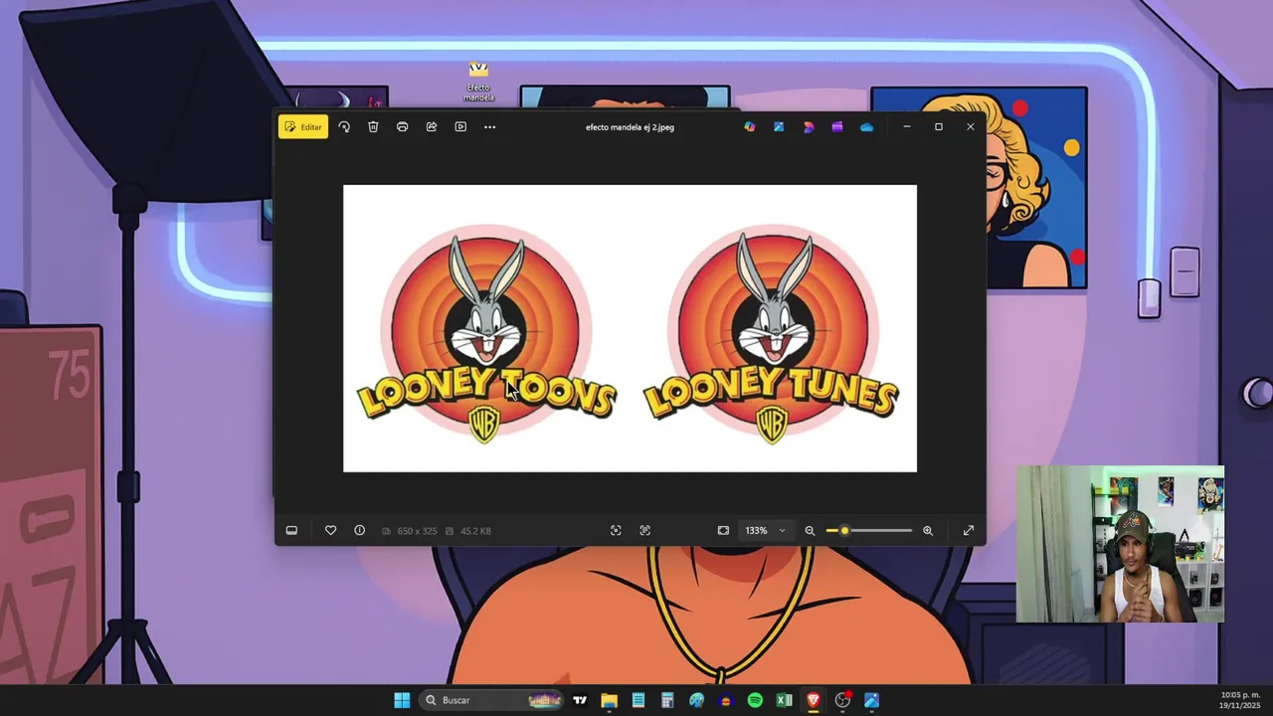Open OBS Studio from the taskbar

coord(842,700)
